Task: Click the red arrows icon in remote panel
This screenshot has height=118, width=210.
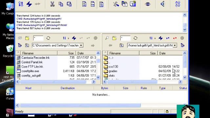Action: [x=175, y=38]
